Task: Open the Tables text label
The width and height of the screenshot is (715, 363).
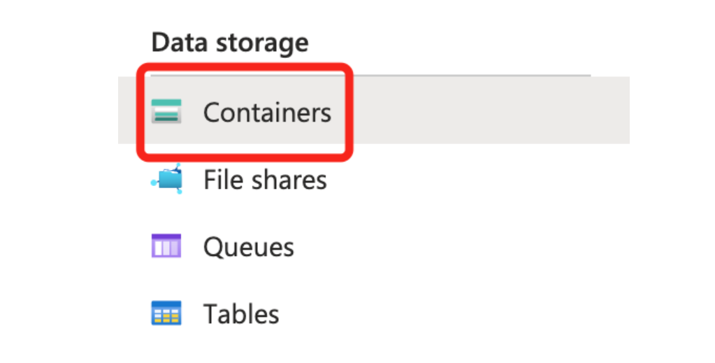Action: 241,314
